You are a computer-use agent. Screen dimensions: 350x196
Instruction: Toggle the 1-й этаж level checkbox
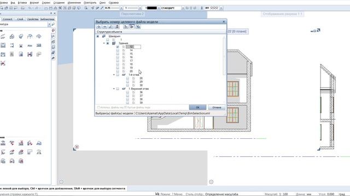tap(118, 75)
